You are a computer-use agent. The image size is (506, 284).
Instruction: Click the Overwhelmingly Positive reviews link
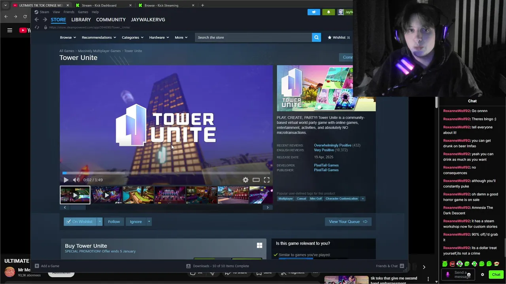pos(332,145)
